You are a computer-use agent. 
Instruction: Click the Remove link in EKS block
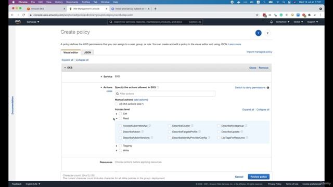264,68
